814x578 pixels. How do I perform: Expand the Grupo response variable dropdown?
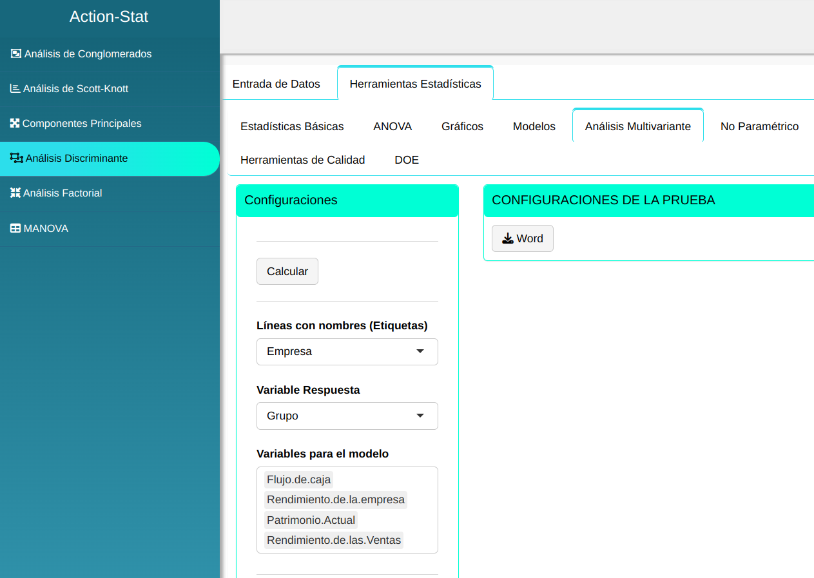pos(347,416)
